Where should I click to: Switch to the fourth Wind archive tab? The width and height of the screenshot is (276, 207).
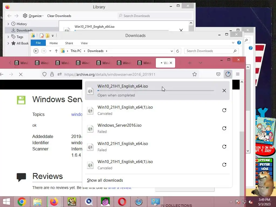83,63
